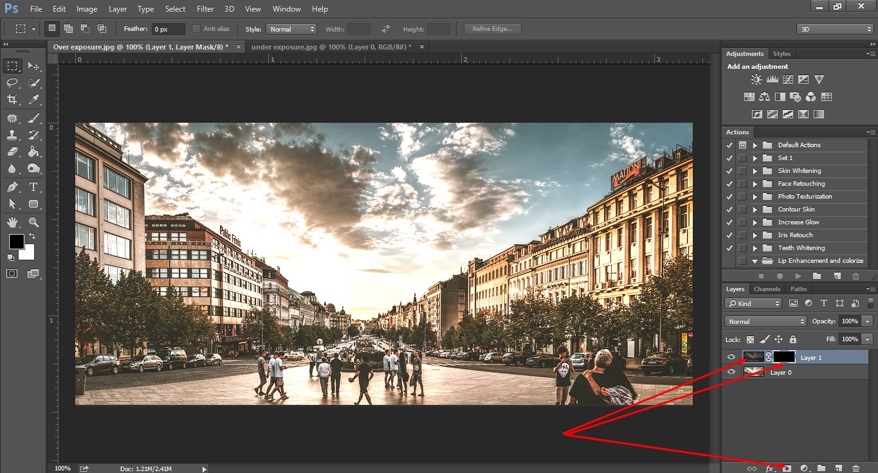878x473 pixels.
Task: Open the Filter menu
Action: 205,9
